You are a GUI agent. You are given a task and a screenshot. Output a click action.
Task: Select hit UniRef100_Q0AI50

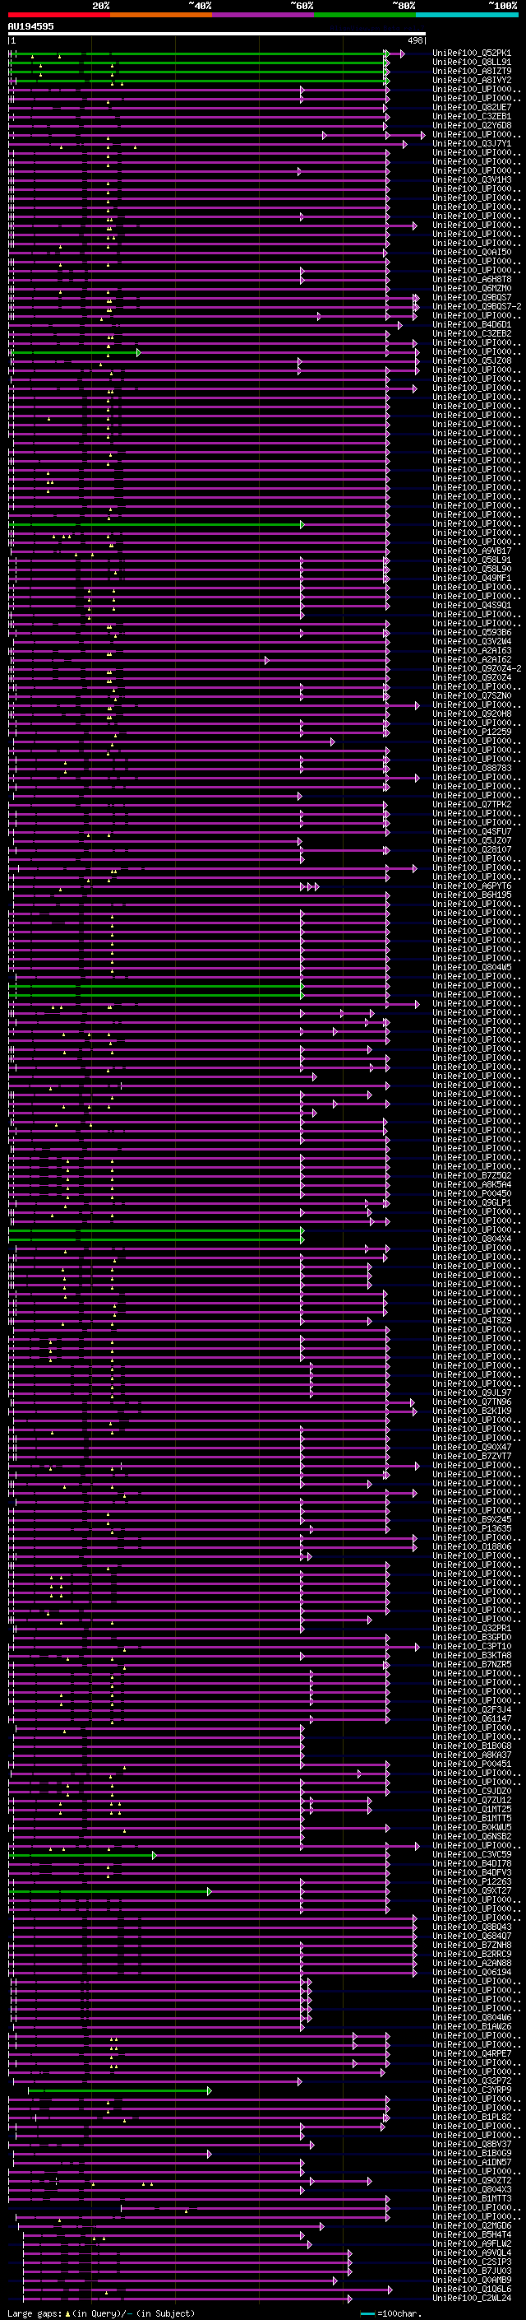tap(472, 252)
